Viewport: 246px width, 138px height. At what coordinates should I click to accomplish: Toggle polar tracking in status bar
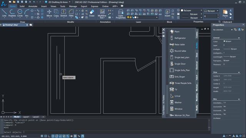pyautogui.click(x=53, y=136)
